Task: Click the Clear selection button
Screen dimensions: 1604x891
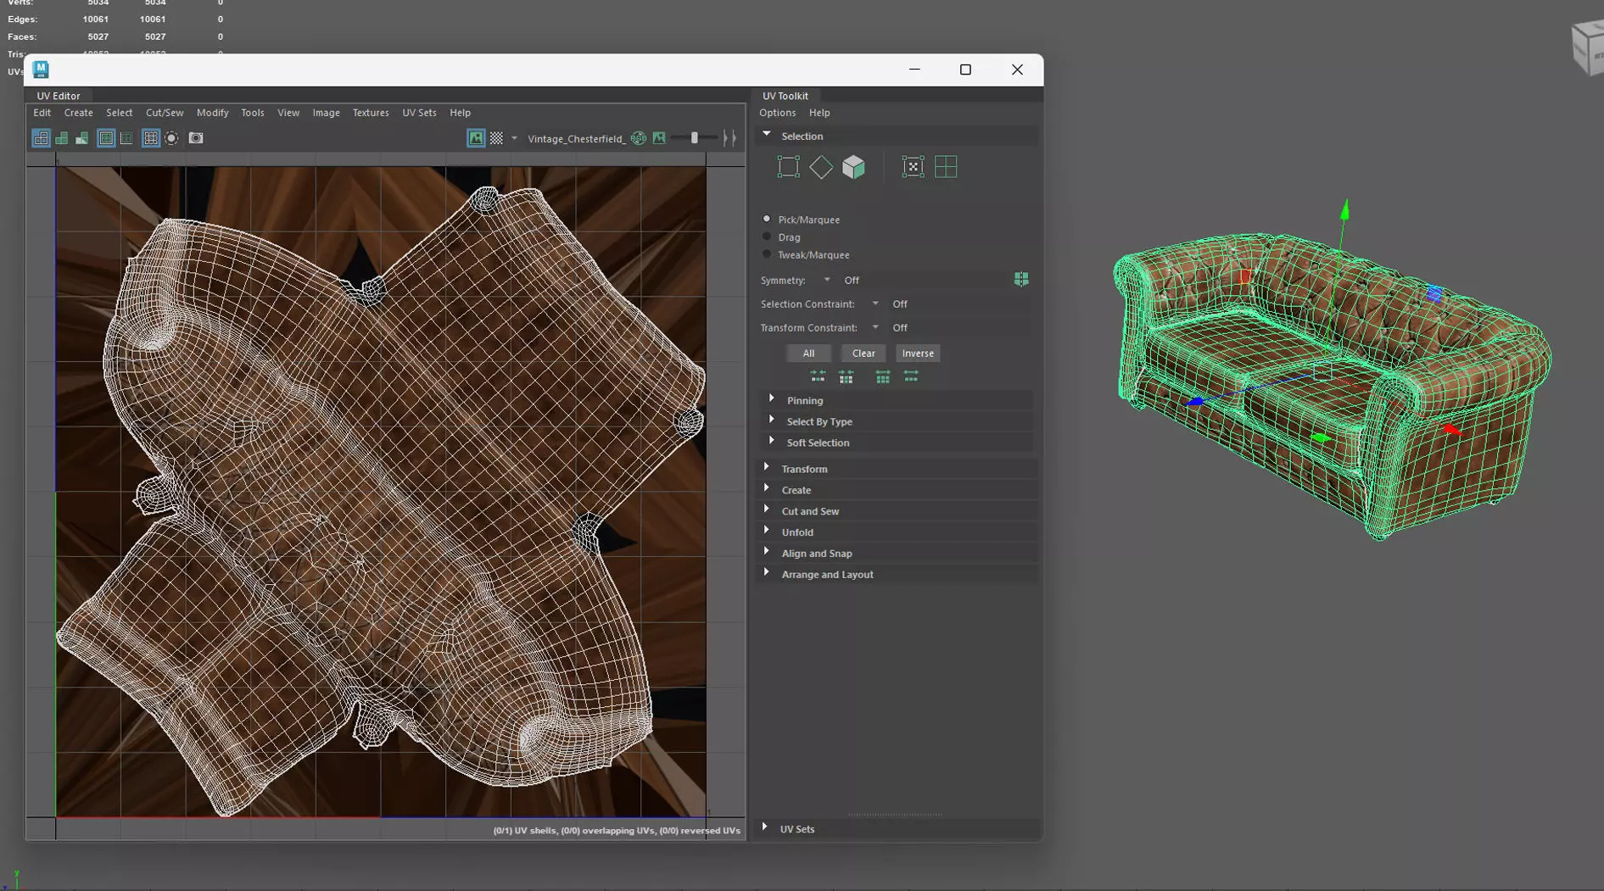Action: pos(863,354)
